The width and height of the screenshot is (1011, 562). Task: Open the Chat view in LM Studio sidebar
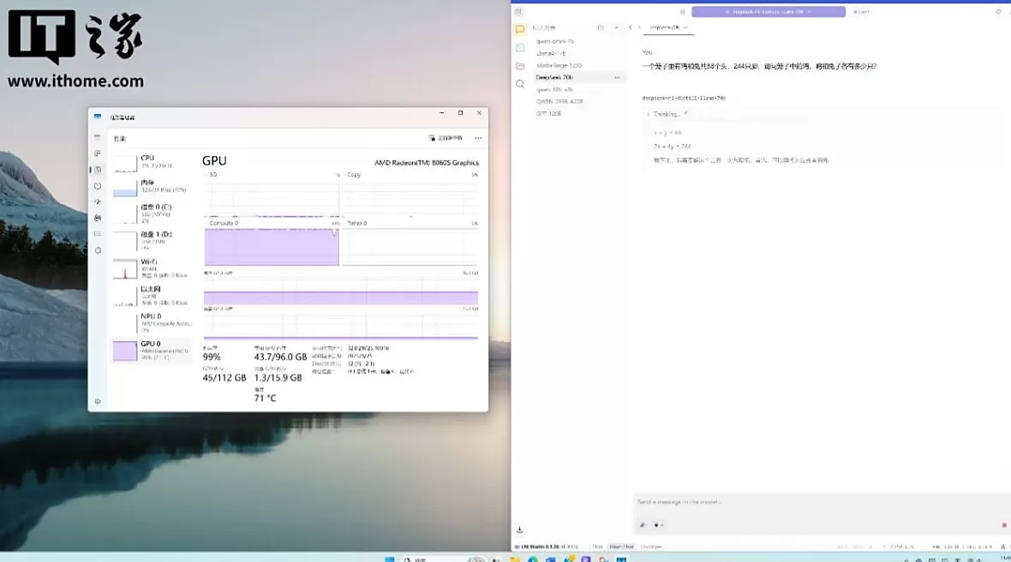519,29
